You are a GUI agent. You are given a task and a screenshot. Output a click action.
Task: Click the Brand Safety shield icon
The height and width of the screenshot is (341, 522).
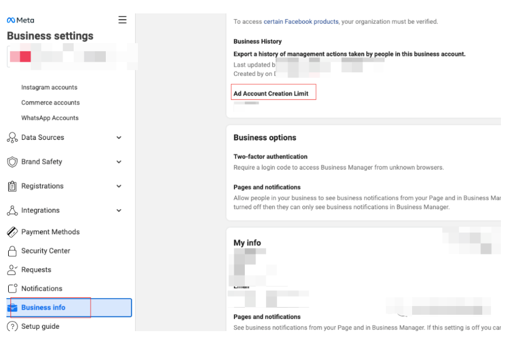point(12,161)
